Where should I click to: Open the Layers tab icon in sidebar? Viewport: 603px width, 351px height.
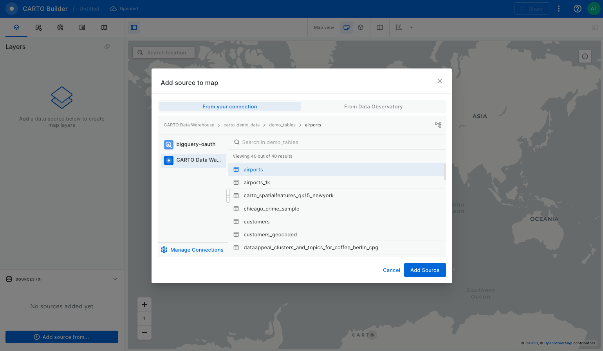point(16,27)
